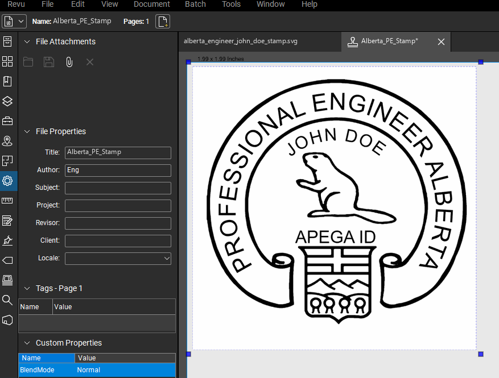Collapse the File Properties section

click(27, 131)
